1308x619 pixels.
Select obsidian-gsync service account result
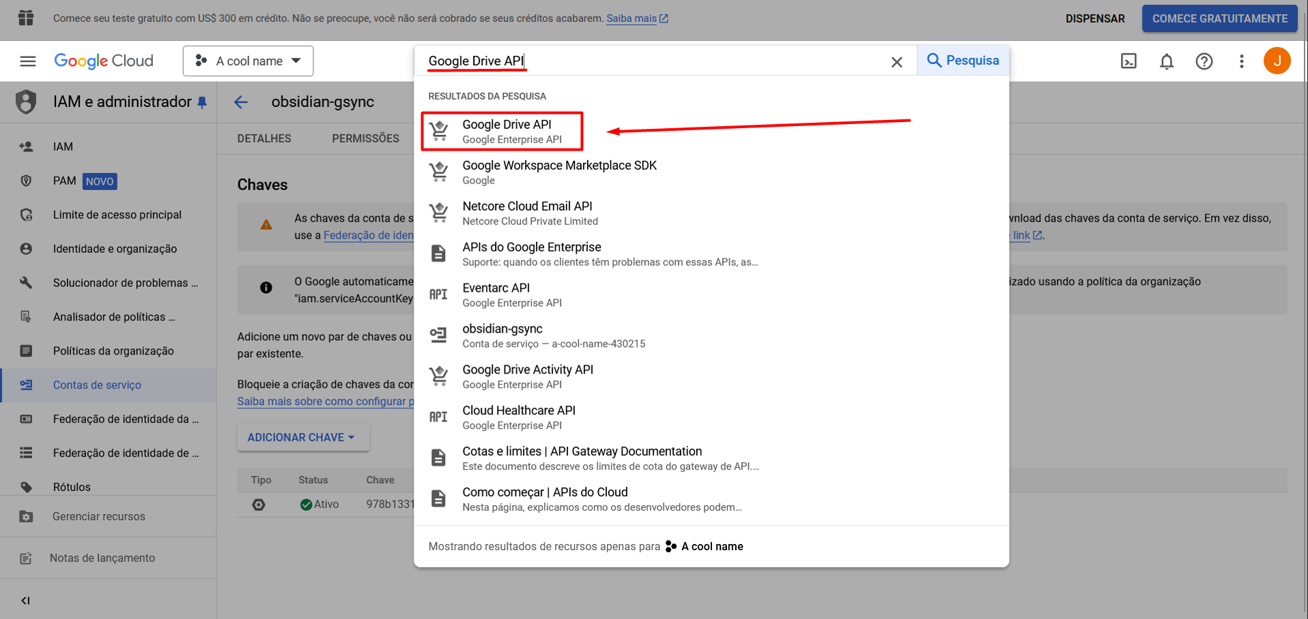click(711, 336)
